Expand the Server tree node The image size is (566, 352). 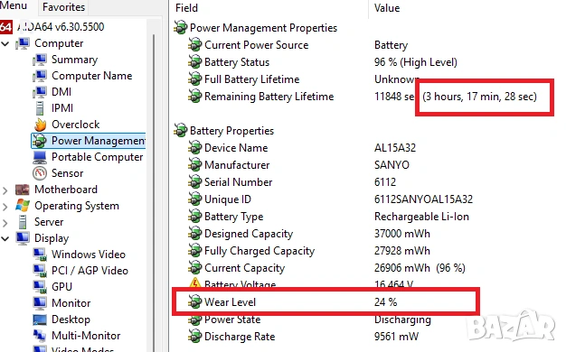(5, 223)
